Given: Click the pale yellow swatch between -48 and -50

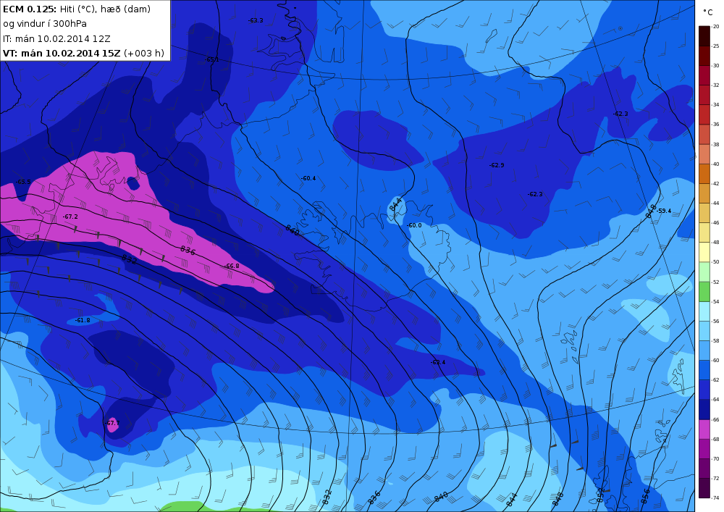Looking at the screenshot, I should tap(704, 252).
